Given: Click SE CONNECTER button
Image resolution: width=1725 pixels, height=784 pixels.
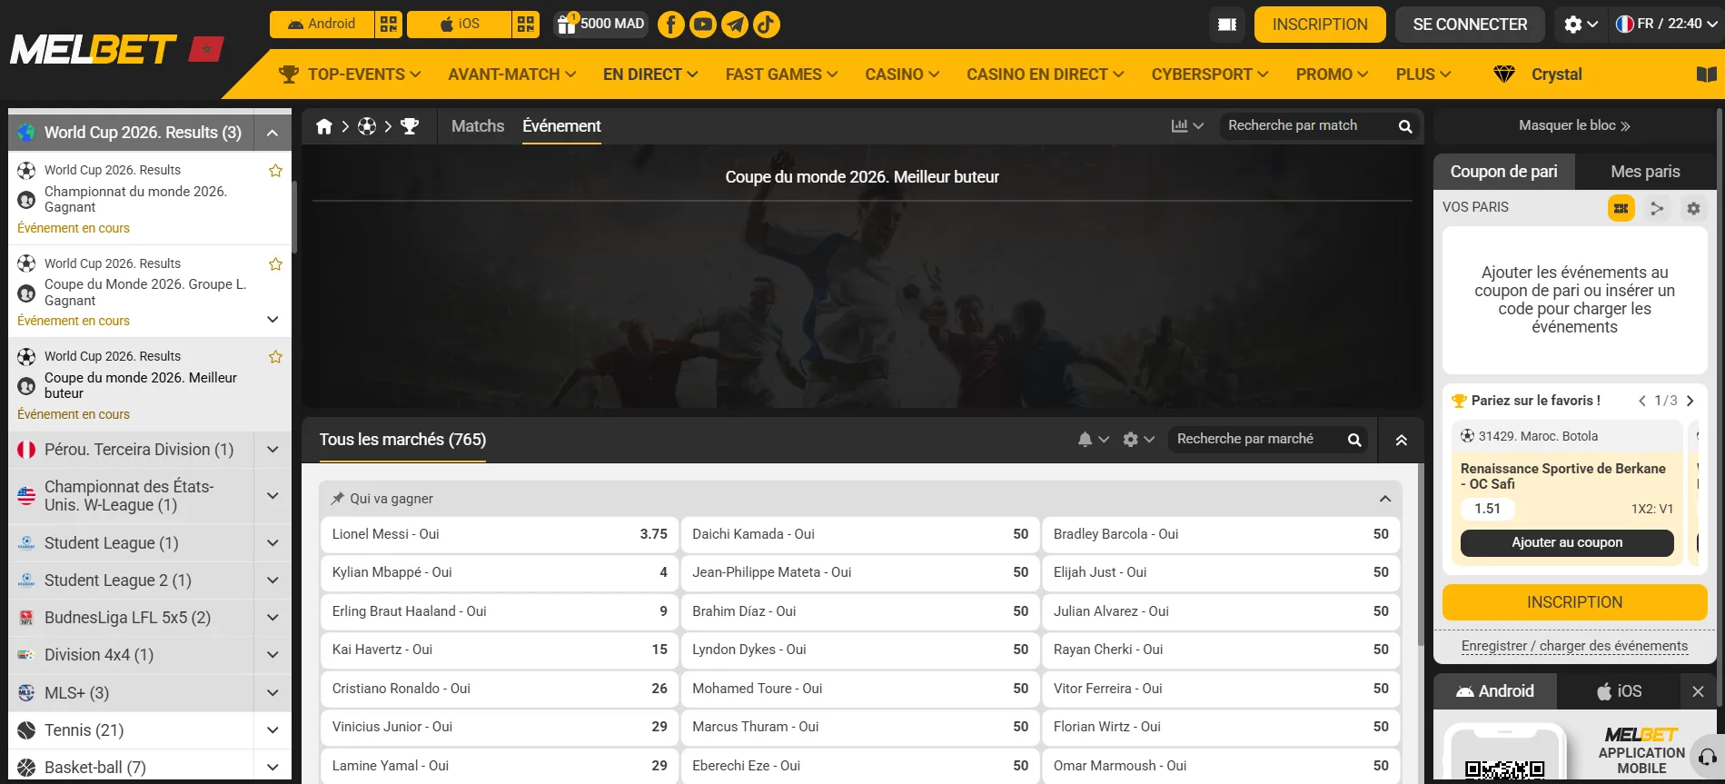Looking at the screenshot, I should pos(1470,25).
